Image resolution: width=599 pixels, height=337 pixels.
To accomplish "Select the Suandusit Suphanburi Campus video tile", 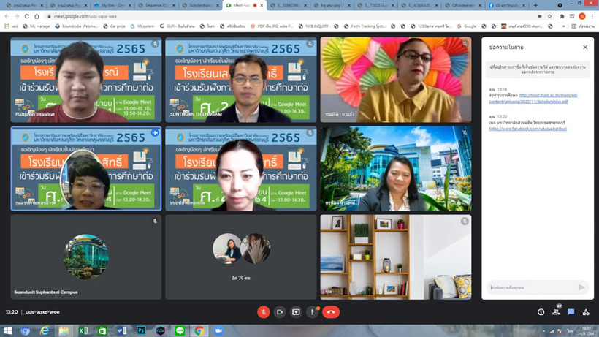I will pos(85,257).
